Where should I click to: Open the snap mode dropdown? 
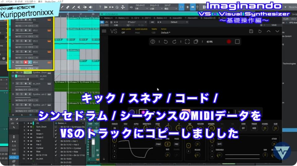click(x=170, y=9)
